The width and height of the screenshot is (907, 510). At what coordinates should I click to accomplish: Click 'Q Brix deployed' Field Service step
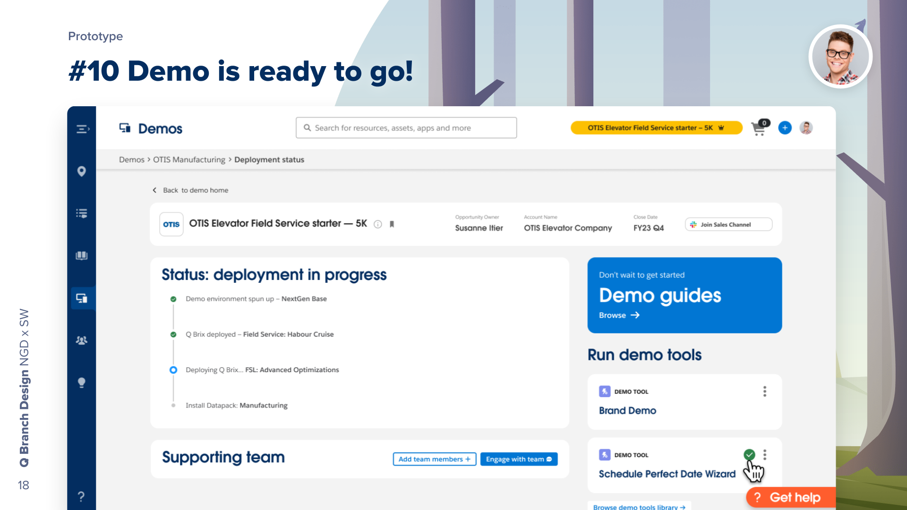[x=259, y=334]
